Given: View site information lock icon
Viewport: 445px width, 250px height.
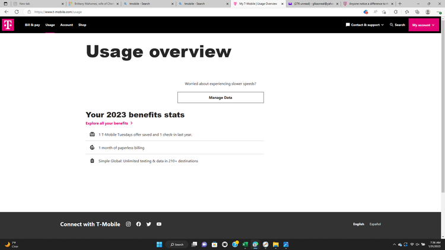Looking at the screenshot, I should tap(29, 12).
